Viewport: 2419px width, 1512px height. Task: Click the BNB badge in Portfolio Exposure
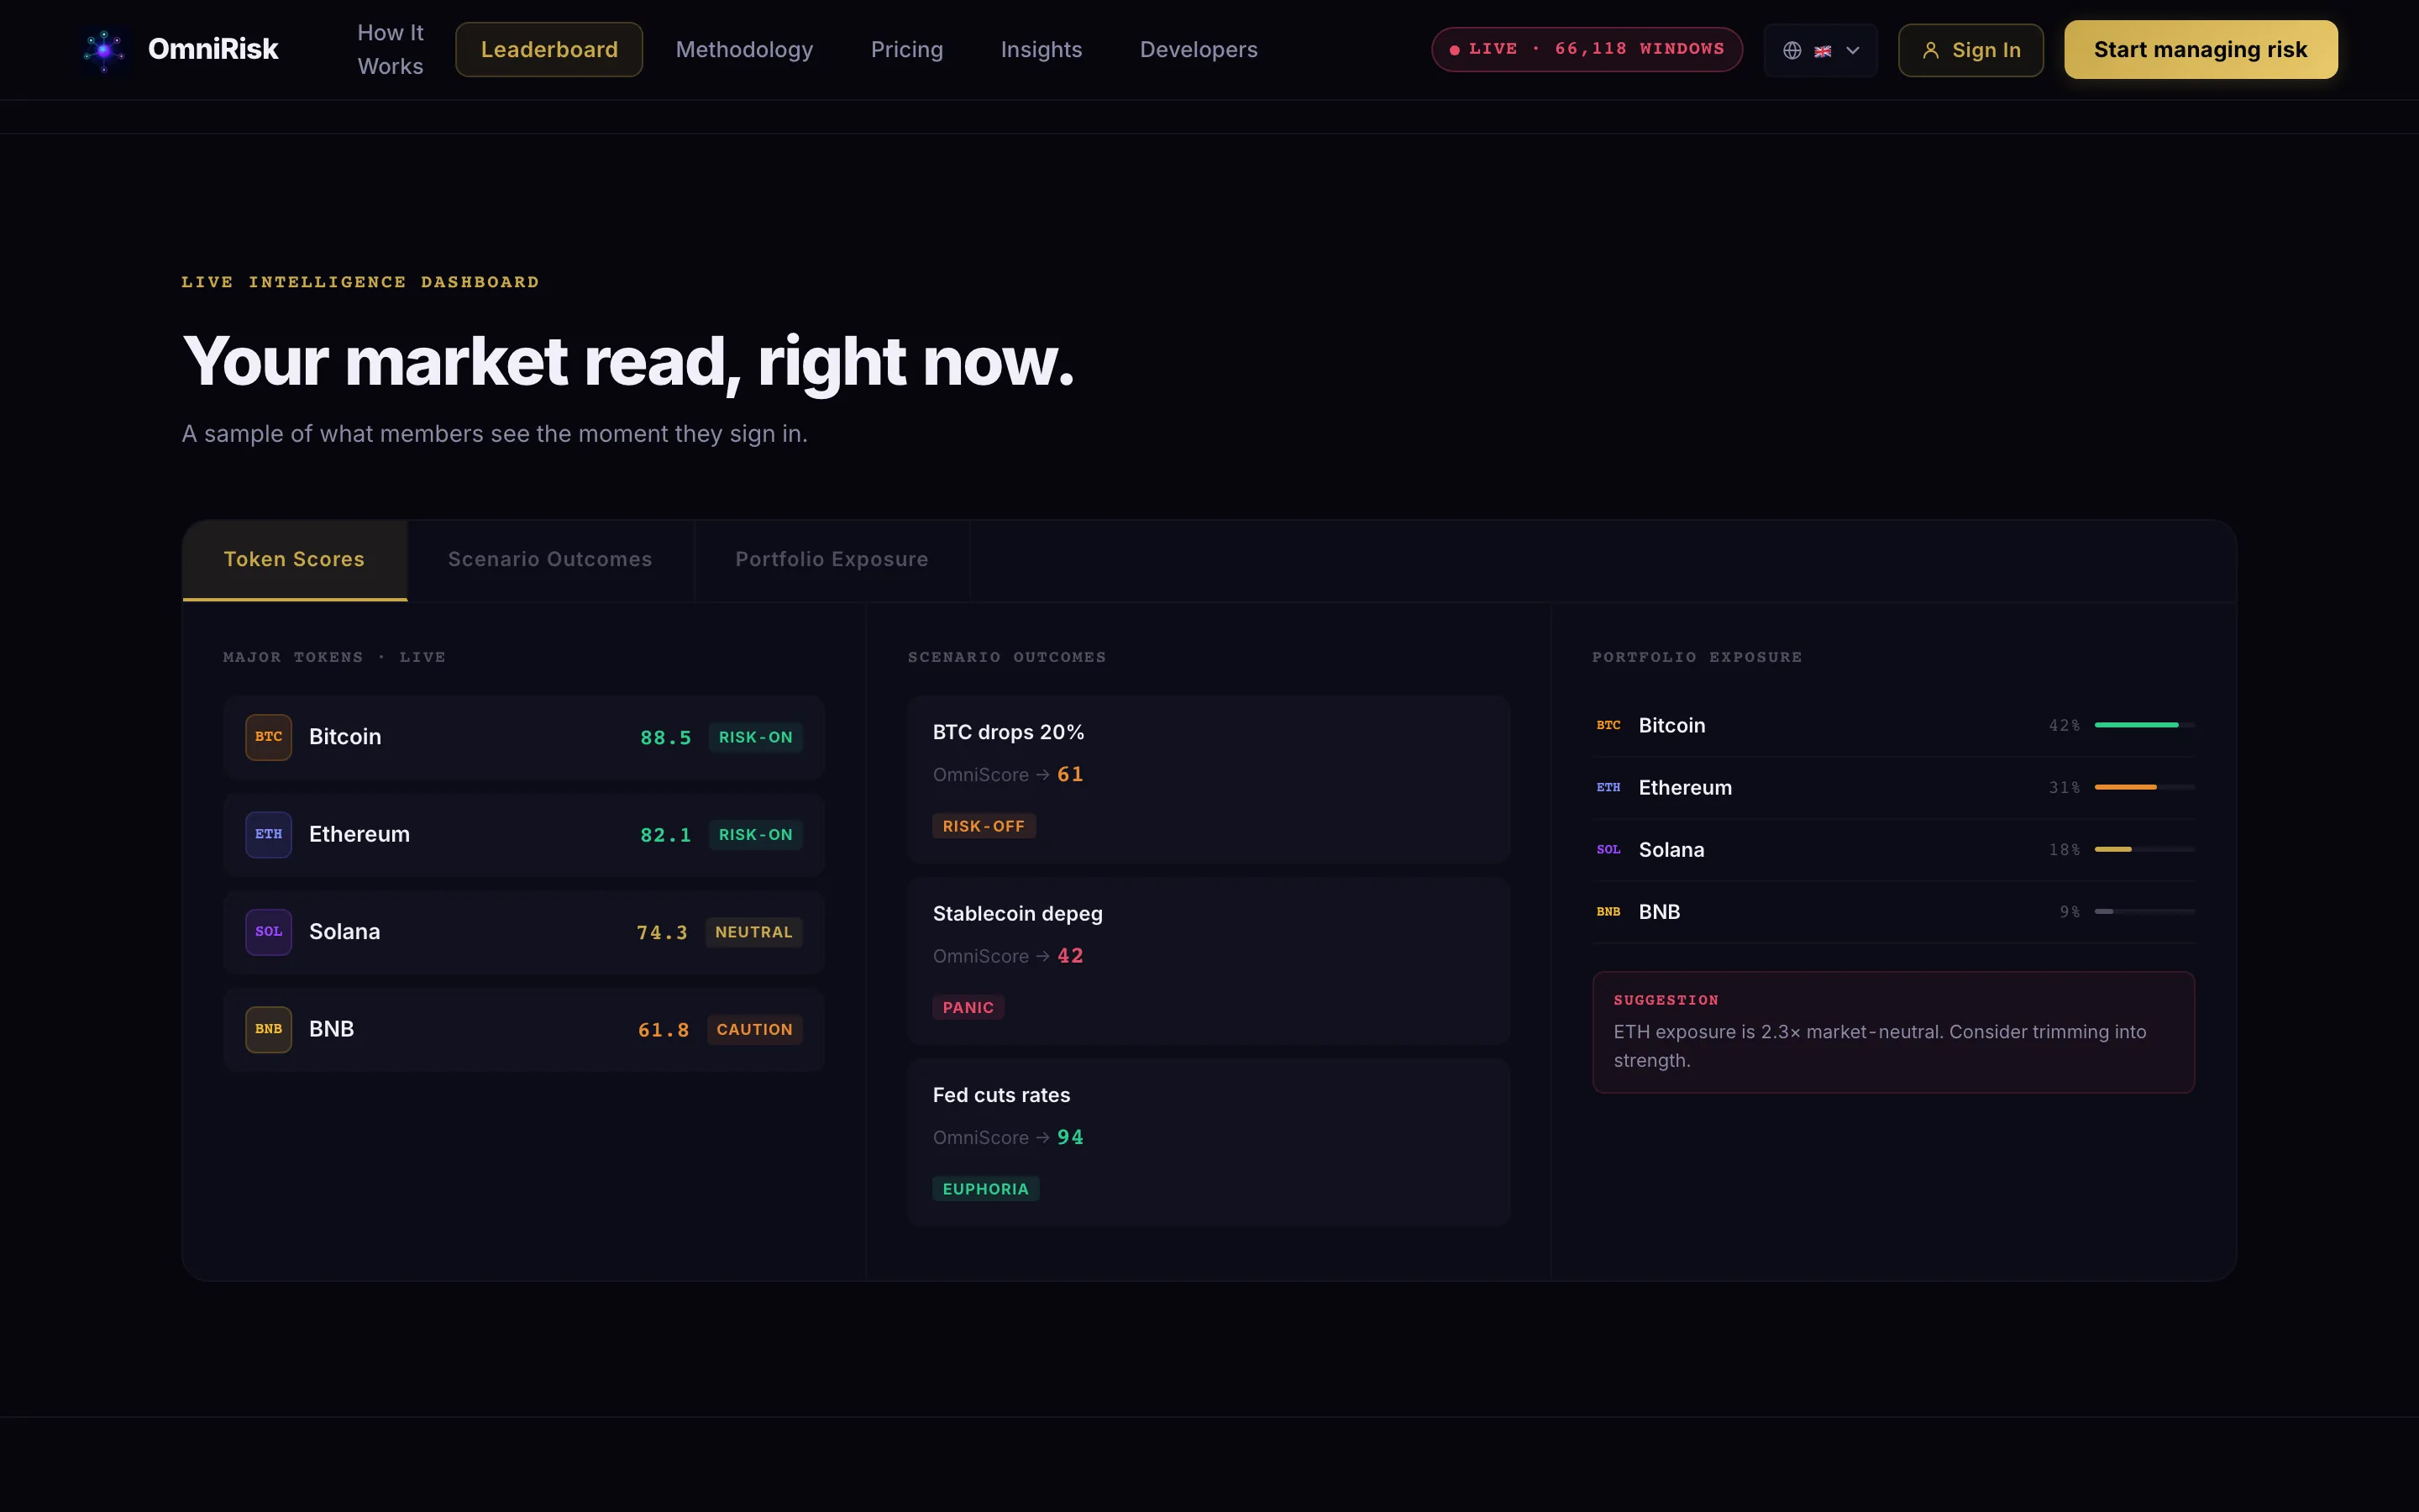tap(1608, 911)
